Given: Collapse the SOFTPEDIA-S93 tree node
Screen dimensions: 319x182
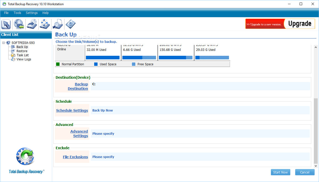Looking at the screenshot, I should click(x=4, y=43).
